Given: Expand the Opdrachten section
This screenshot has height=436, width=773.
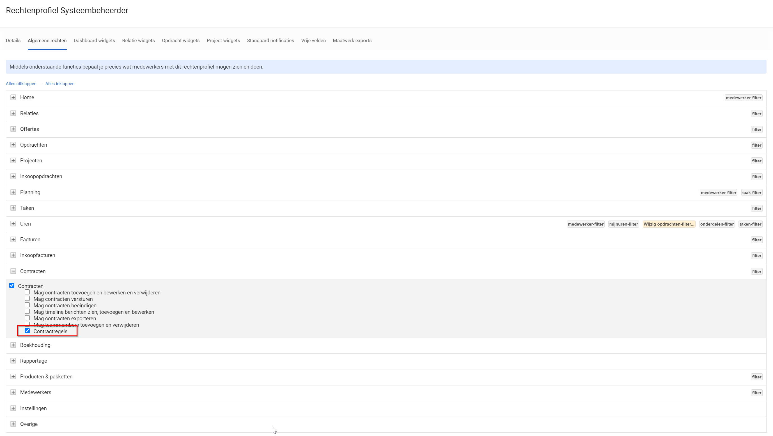Looking at the screenshot, I should tap(13, 145).
